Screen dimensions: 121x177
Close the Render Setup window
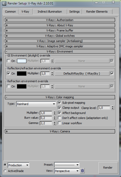[x=113, y=2]
